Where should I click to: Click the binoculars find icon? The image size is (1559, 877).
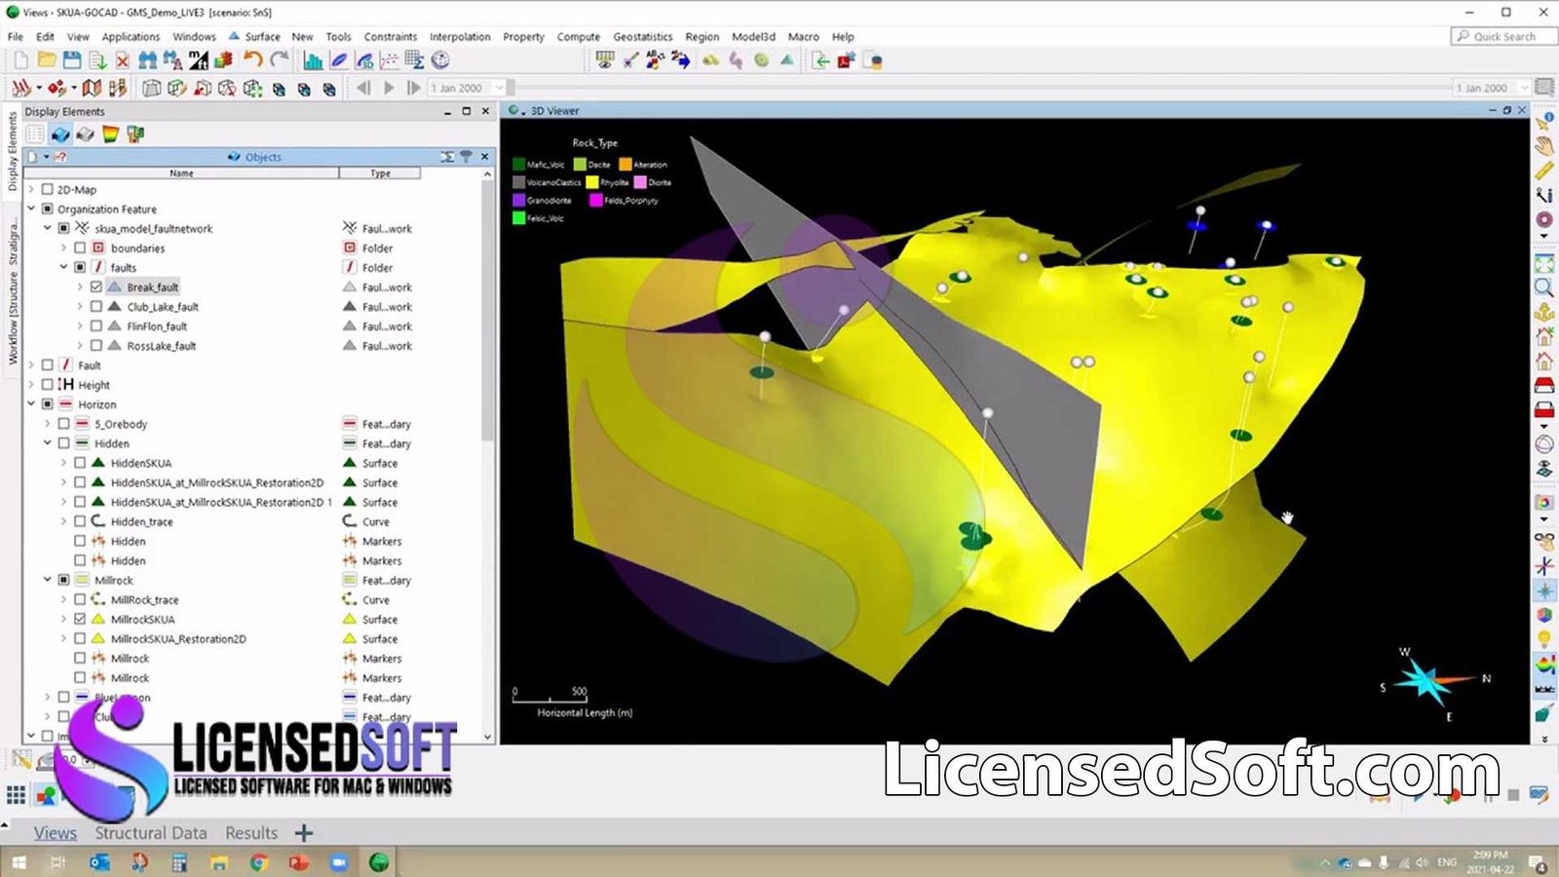point(147,60)
